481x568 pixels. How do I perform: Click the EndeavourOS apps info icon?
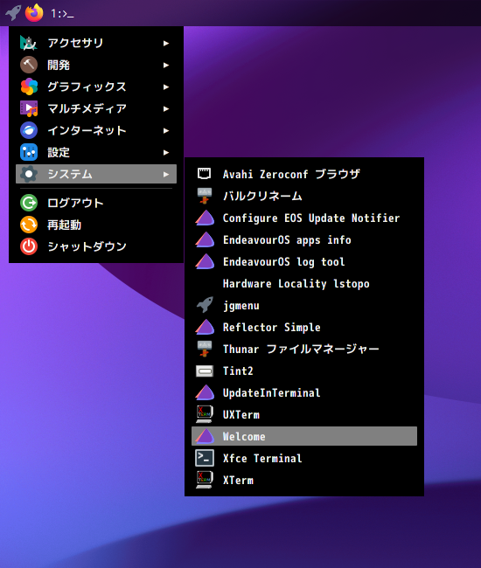pos(205,239)
